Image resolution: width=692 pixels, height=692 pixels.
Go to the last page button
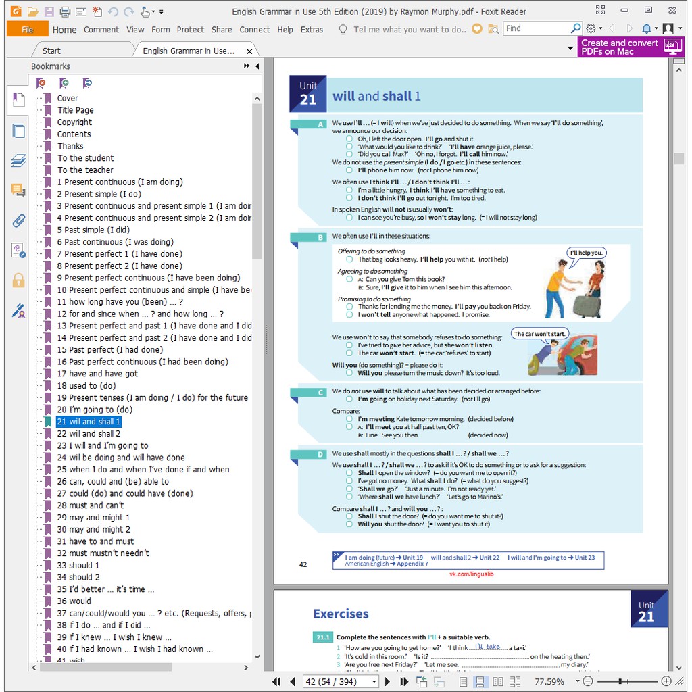[404, 682]
